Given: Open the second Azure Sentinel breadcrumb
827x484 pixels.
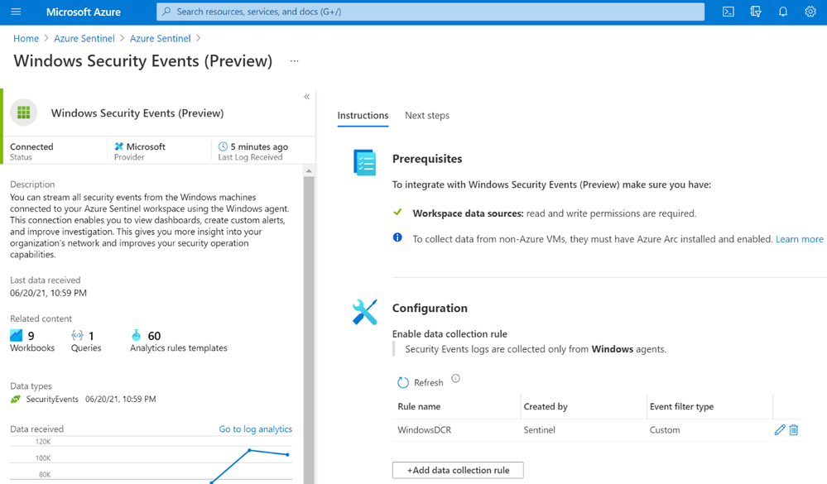Looking at the screenshot, I should coord(161,39).
